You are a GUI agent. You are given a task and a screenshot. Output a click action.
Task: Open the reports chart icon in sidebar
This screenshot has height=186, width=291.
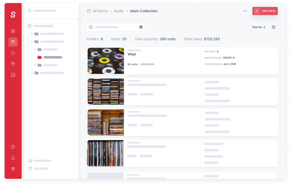pyautogui.click(x=13, y=75)
